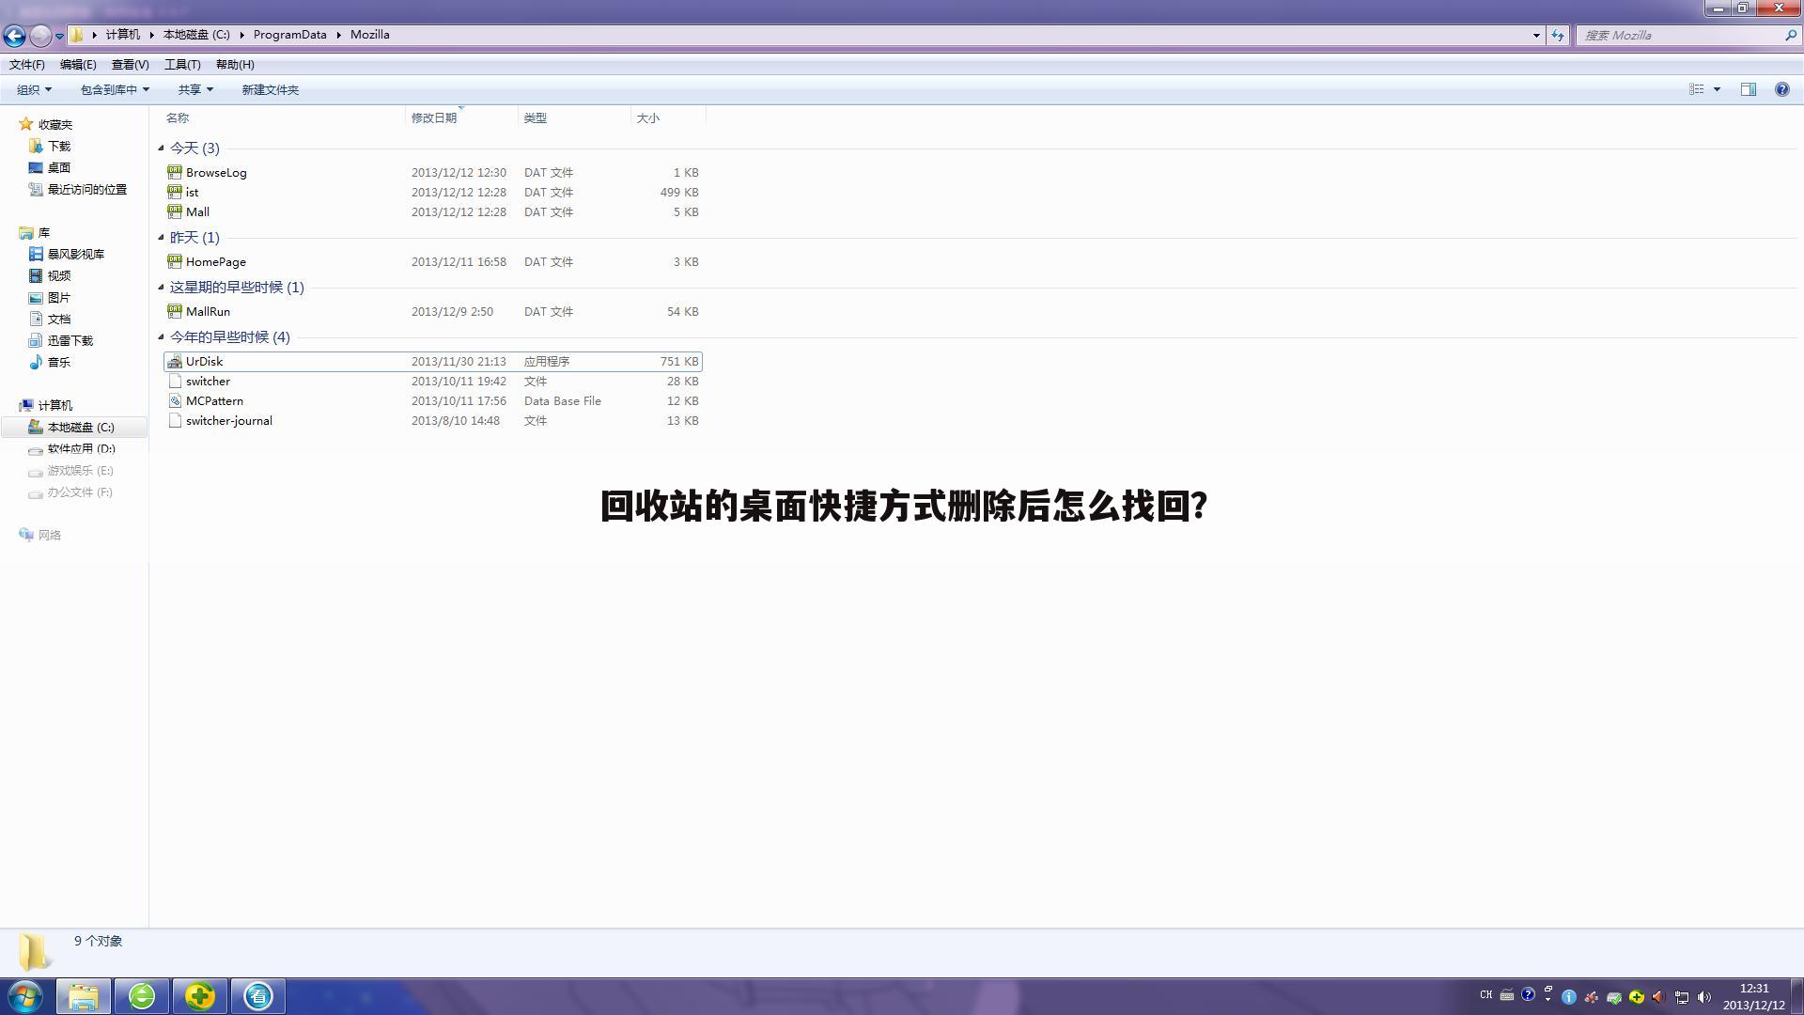Open the 文件(F) menu

coord(27,65)
